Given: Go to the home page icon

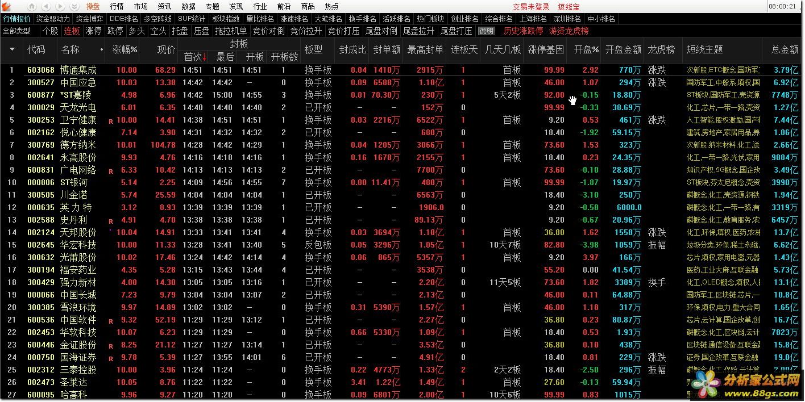Looking at the screenshot, I should (32, 6).
